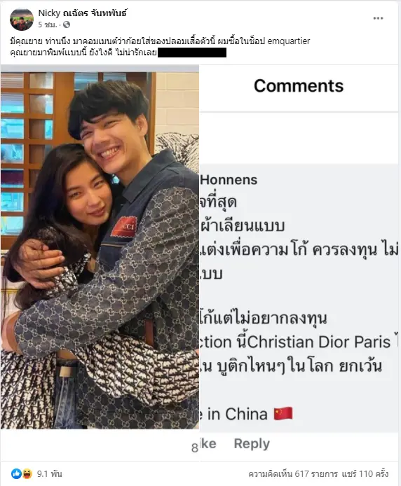The height and width of the screenshot is (486, 401).
Task: Click the Christian Dior Paris comment text
Action: pyautogui.click(x=319, y=342)
